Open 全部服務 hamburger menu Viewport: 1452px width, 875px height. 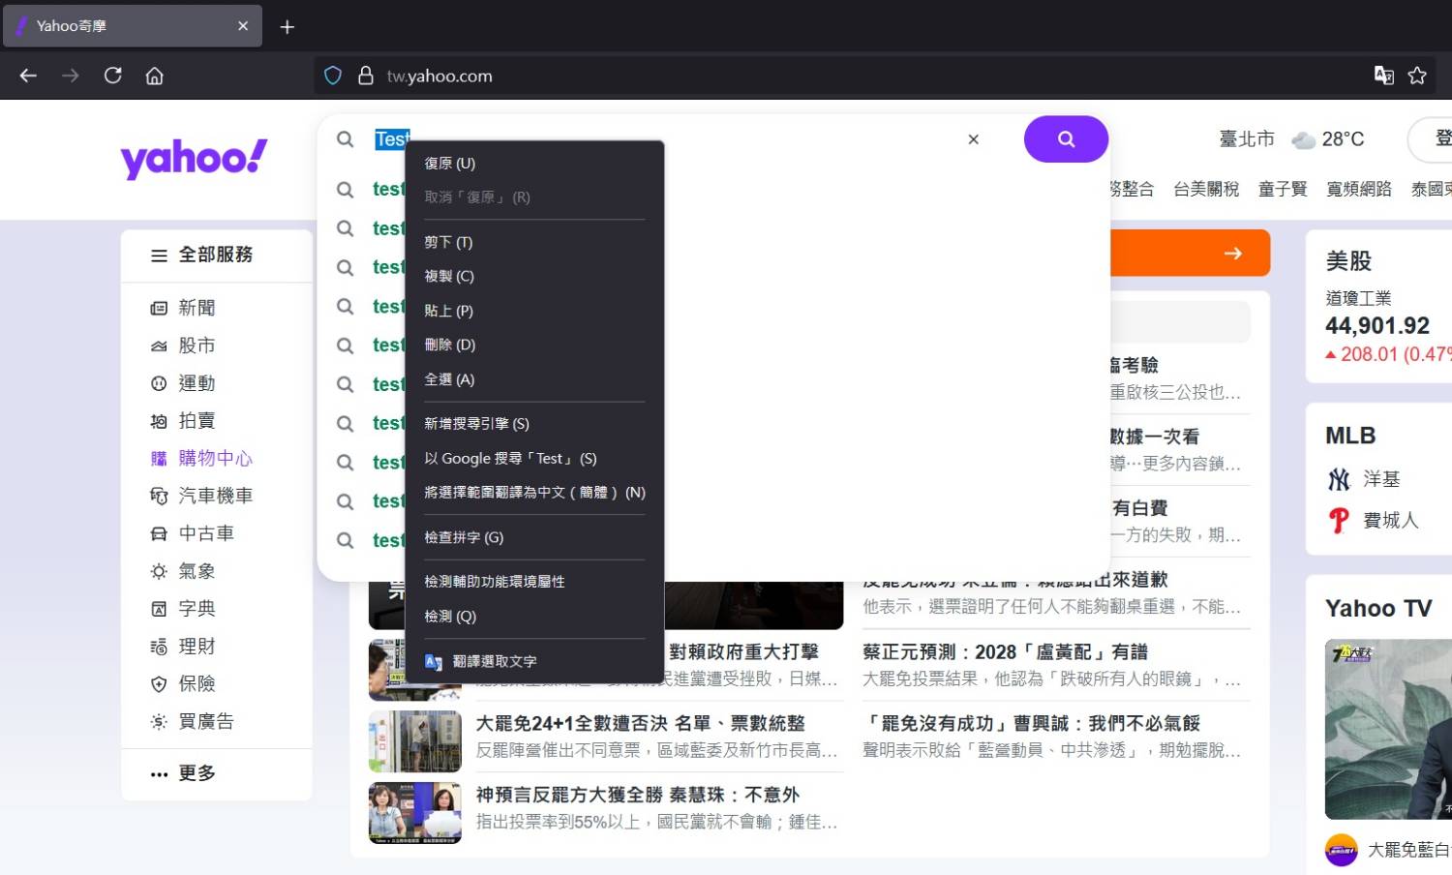(201, 255)
